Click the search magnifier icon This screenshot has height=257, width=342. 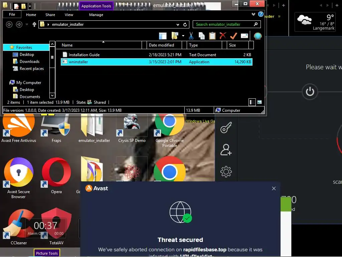[255, 24]
